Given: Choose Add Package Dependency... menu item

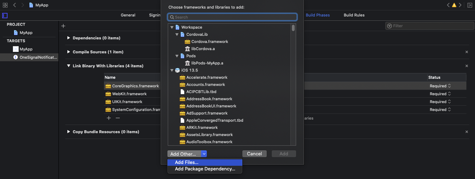Looking at the screenshot, I should point(205,169).
